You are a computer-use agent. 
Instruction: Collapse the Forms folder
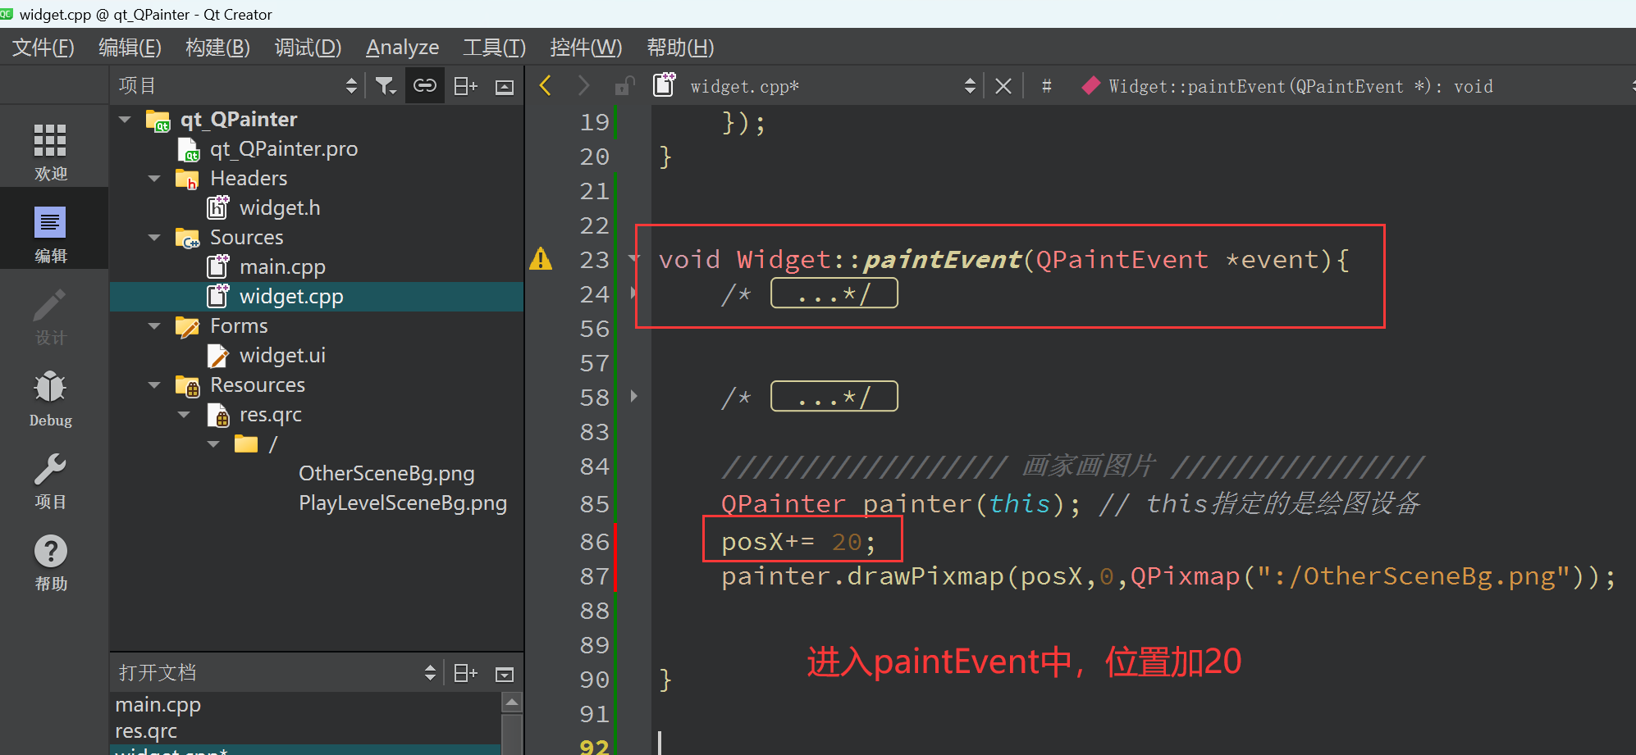[x=155, y=326]
